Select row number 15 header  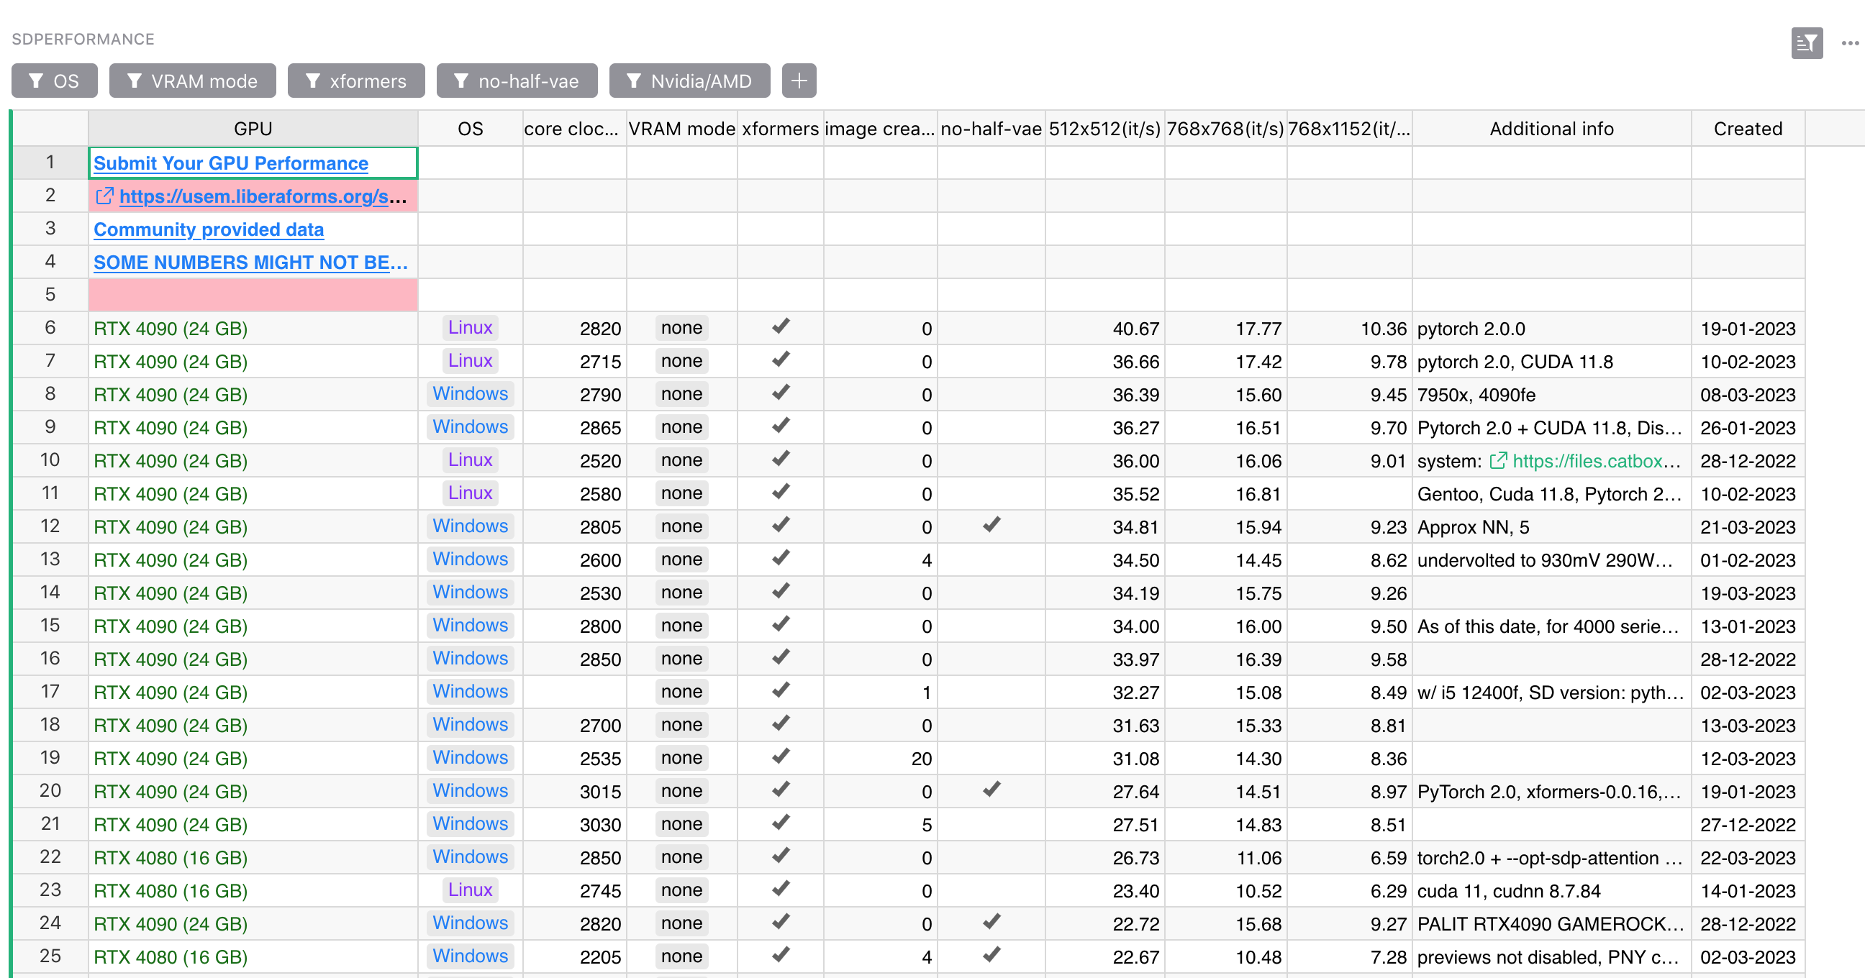[50, 626]
